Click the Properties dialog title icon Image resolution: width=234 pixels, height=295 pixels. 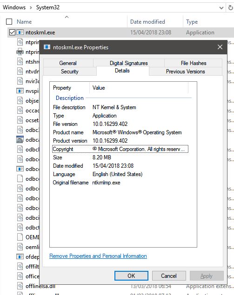click(x=47, y=47)
